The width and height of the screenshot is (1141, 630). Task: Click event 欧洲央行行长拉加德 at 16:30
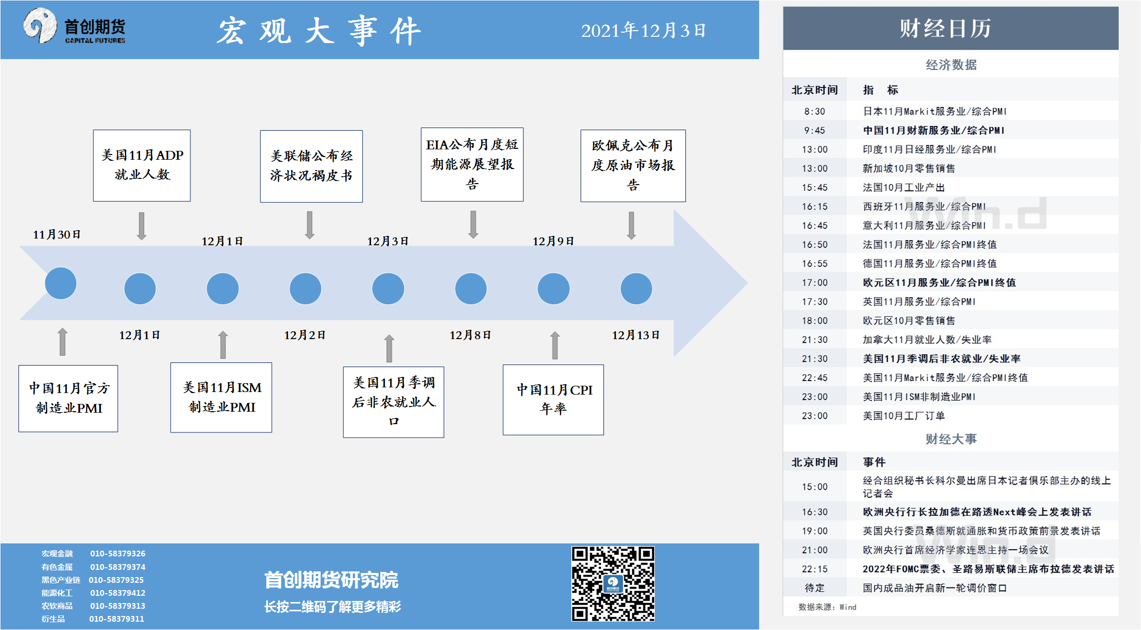pos(951,512)
